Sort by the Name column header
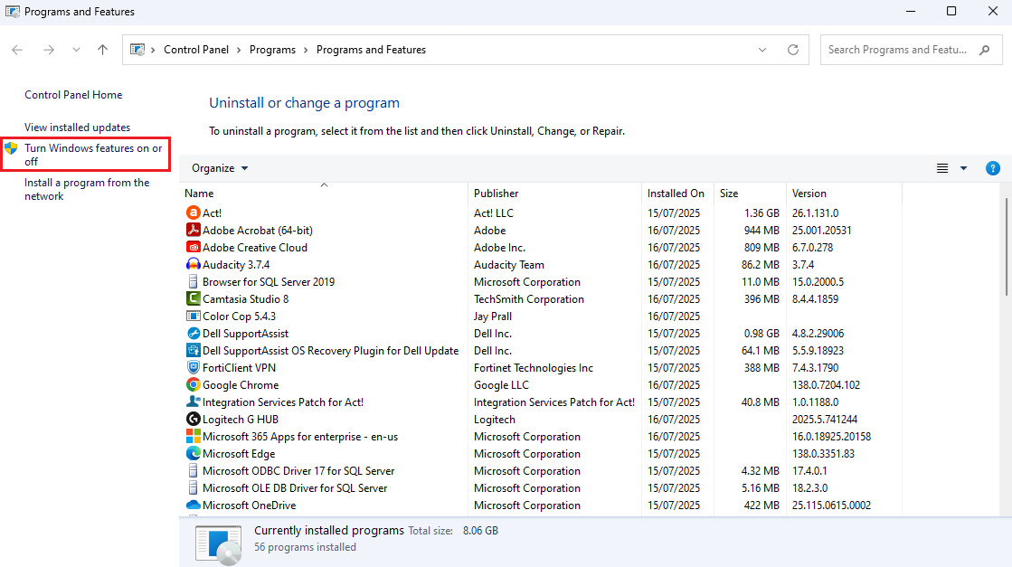The width and height of the screenshot is (1012, 567). pyautogui.click(x=324, y=193)
